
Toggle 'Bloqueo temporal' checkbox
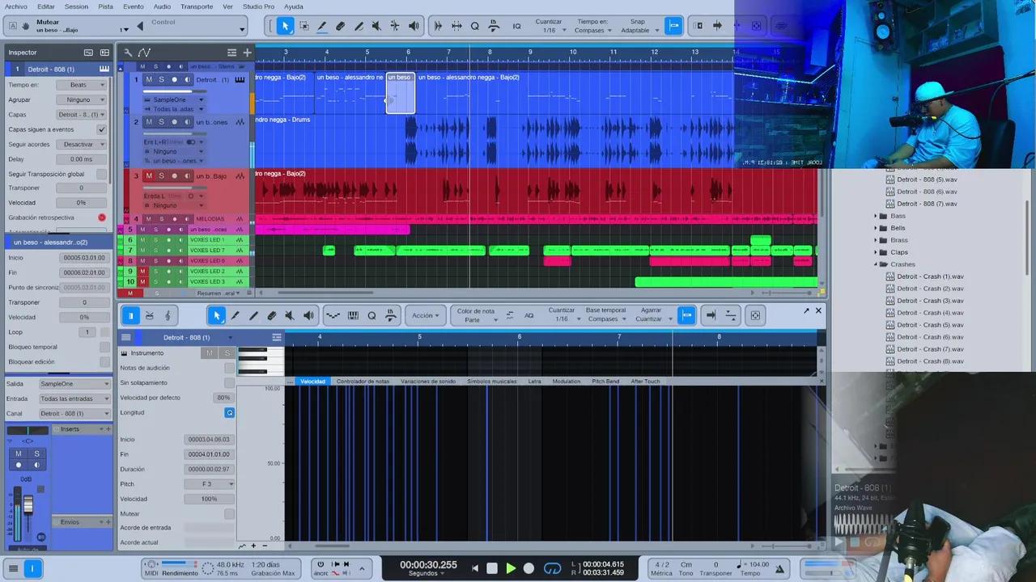pos(104,347)
